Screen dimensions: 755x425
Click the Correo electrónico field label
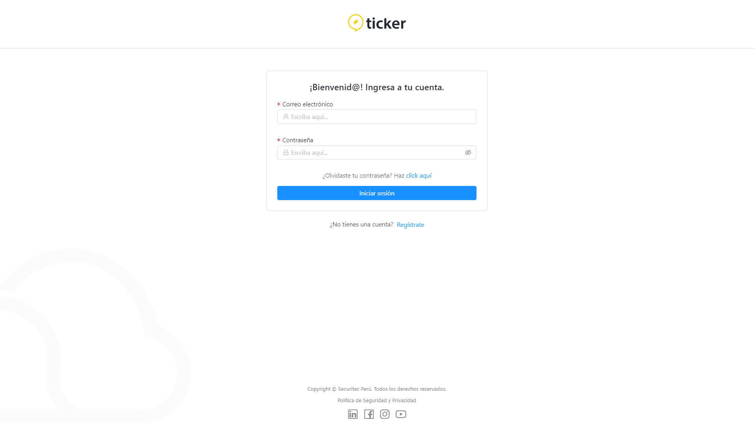pos(307,104)
